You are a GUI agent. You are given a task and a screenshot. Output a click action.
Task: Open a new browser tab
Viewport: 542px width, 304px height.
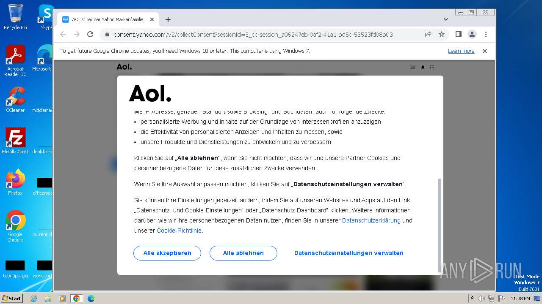168,19
